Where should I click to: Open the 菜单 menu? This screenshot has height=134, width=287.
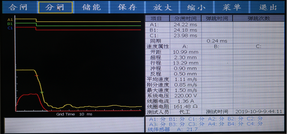(232, 7)
